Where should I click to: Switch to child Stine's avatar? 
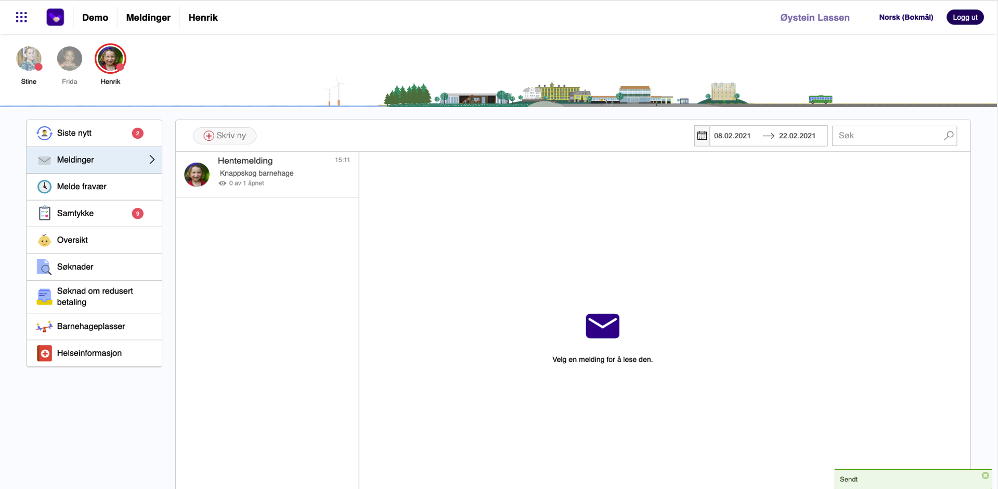pos(29,59)
